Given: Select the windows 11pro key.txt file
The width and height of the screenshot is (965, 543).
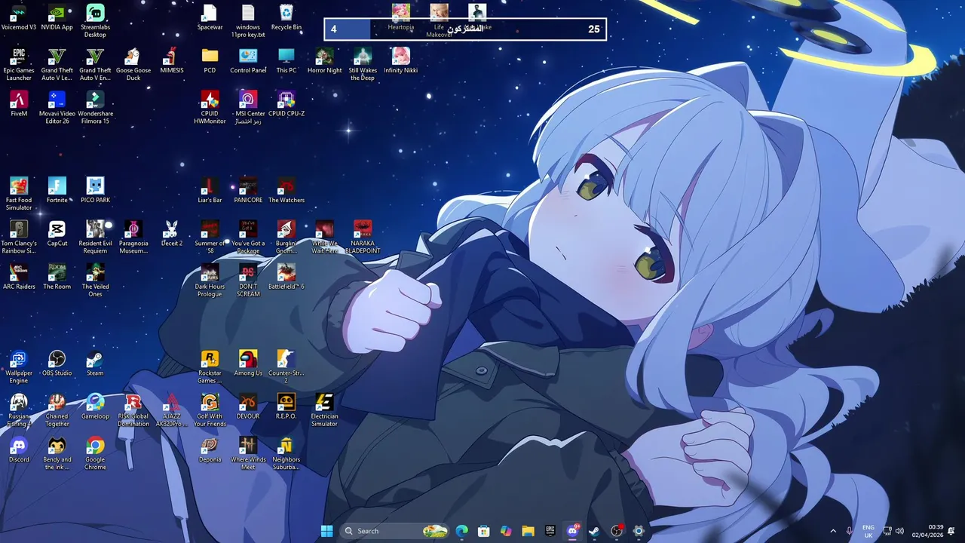Looking at the screenshot, I should [x=248, y=21].
